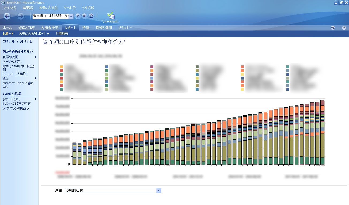Click the Go icon beside the address box
349x205 pixels.
(78, 16)
